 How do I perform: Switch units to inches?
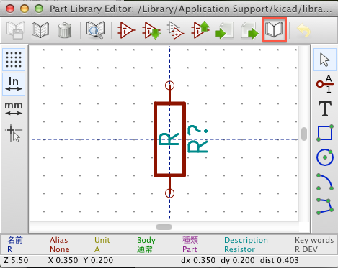[14, 84]
